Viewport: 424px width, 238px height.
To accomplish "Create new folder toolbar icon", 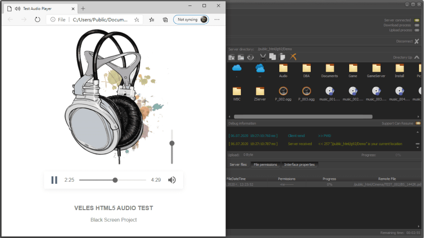I will [231, 57].
